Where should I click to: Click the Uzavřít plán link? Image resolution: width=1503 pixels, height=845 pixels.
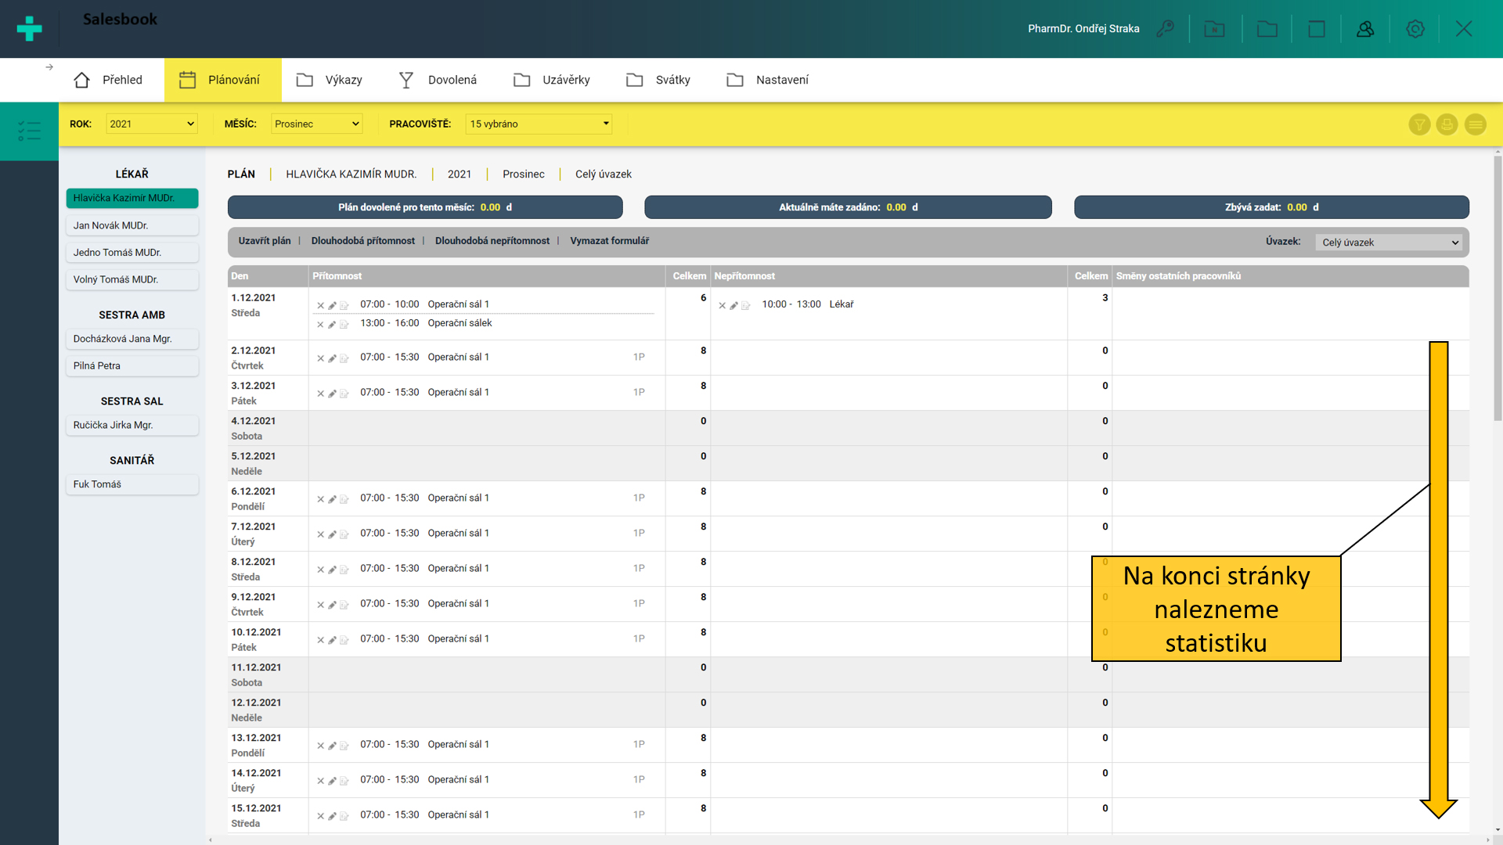265,241
